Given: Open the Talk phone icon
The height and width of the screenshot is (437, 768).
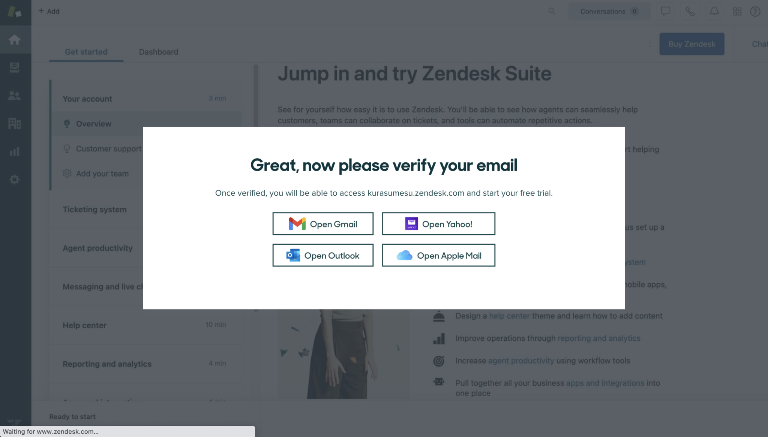Looking at the screenshot, I should [690, 11].
